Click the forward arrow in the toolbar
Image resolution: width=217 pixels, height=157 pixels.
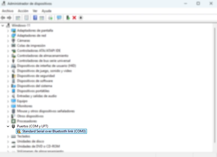[x=9, y=18]
